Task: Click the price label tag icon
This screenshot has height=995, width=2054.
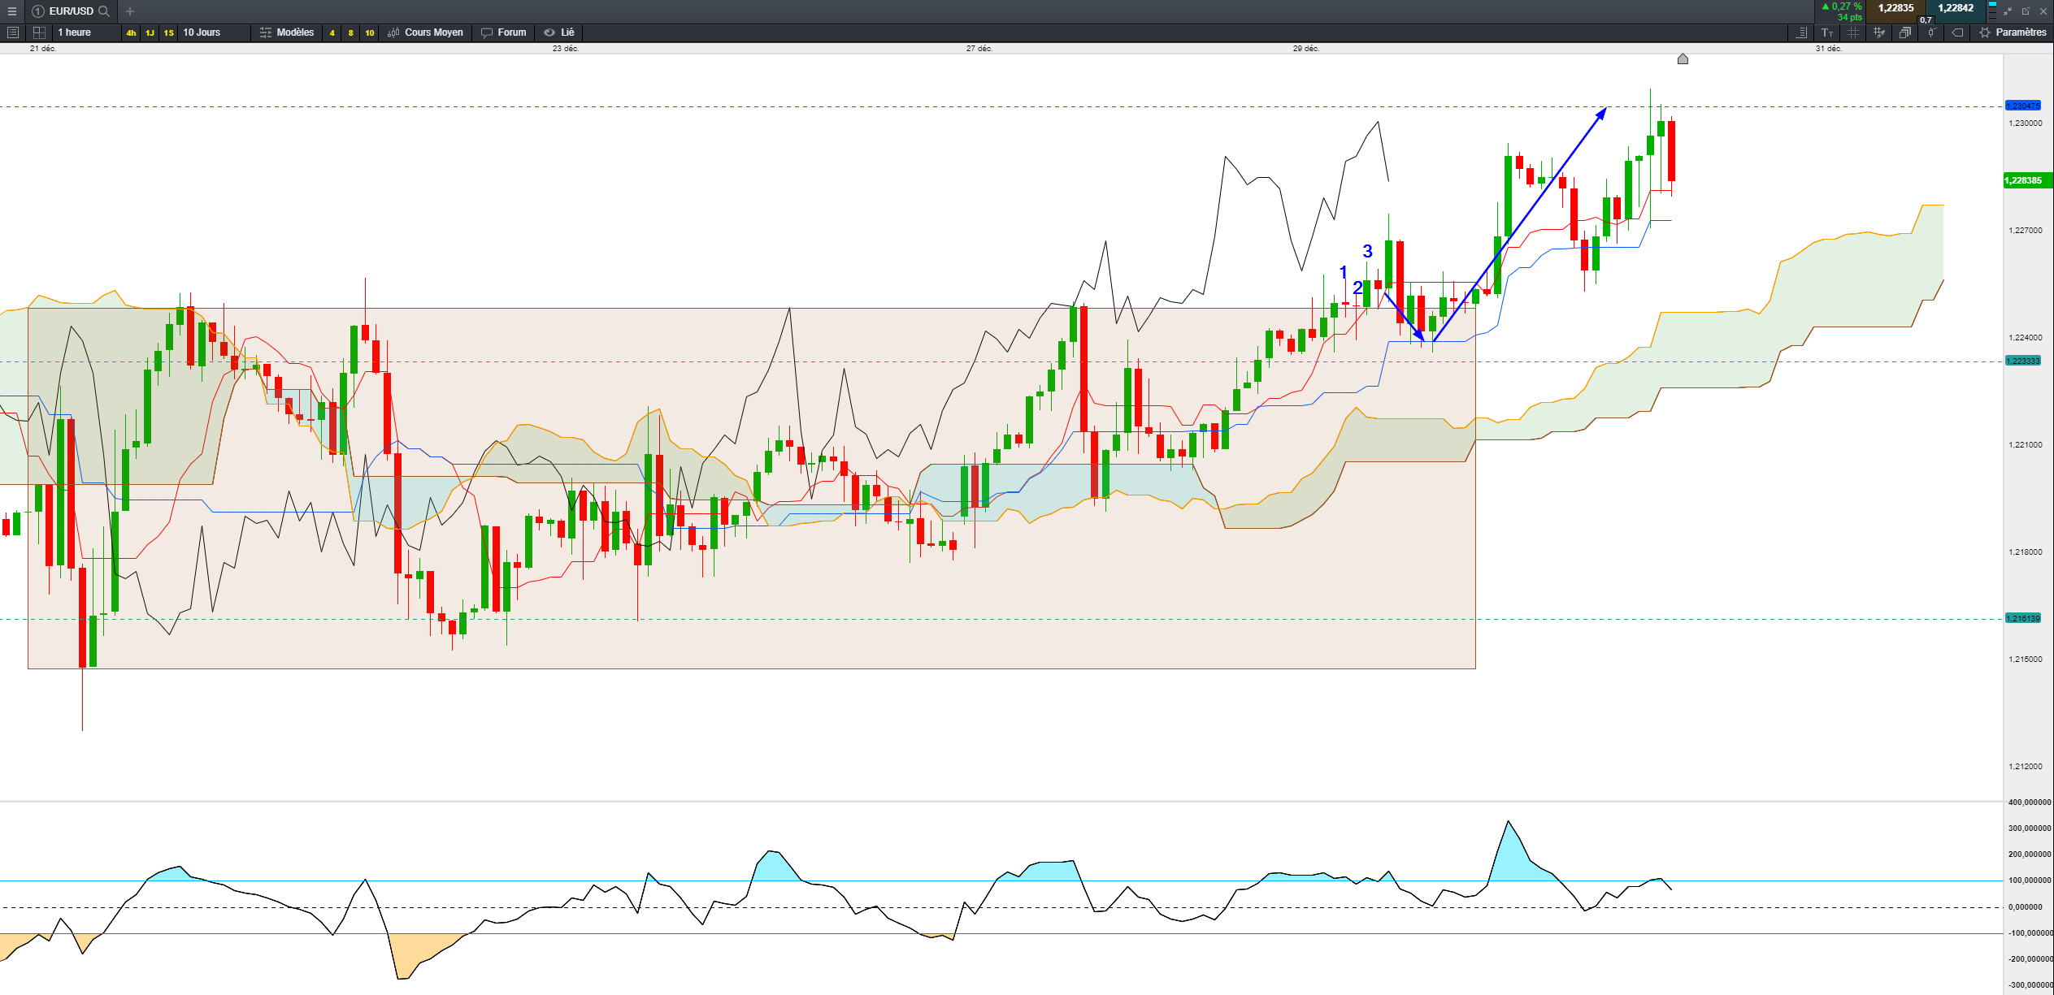Action: click(x=1957, y=32)
